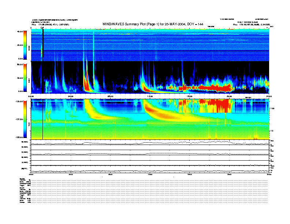Click the RAD2 status label in footer

22,178
